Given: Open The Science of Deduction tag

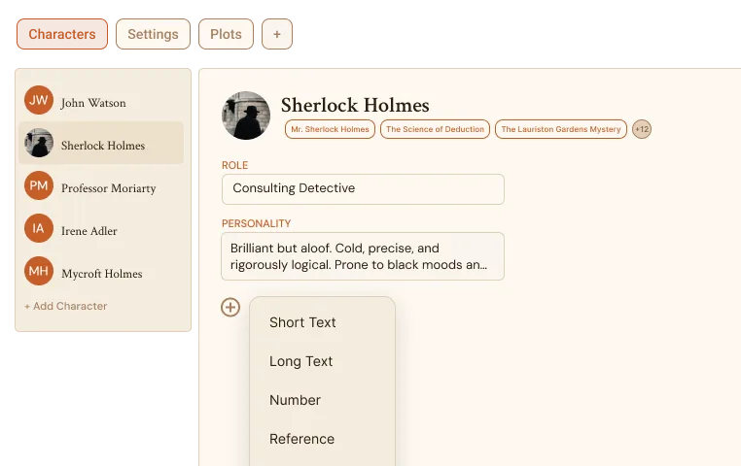Looking at the screenshot, I should pos(435,129).
